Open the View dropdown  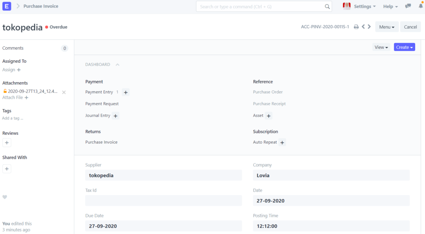(381, 47)
